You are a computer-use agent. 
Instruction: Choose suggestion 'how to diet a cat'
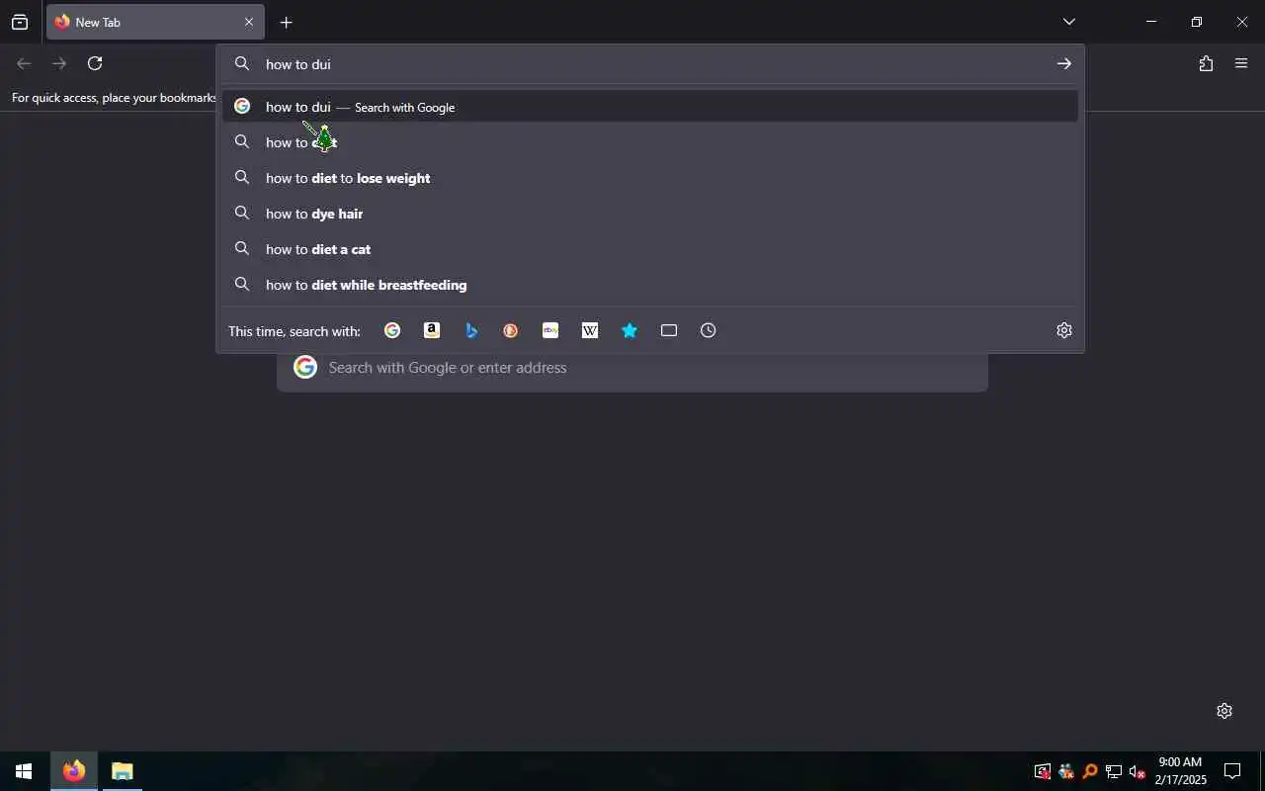[x=650, y=249]
